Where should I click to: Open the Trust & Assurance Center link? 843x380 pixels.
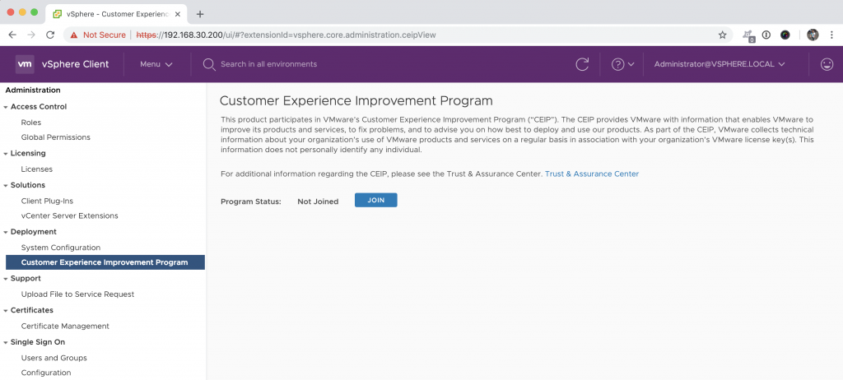click(591, 174)
